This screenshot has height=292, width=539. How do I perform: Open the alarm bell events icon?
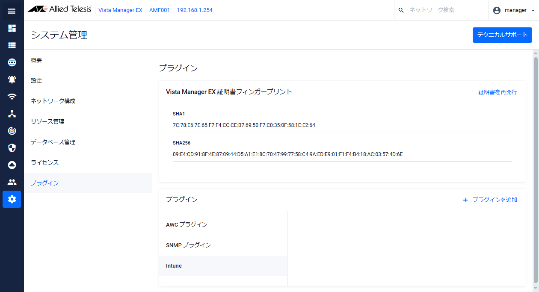click(x=12, y=80)
